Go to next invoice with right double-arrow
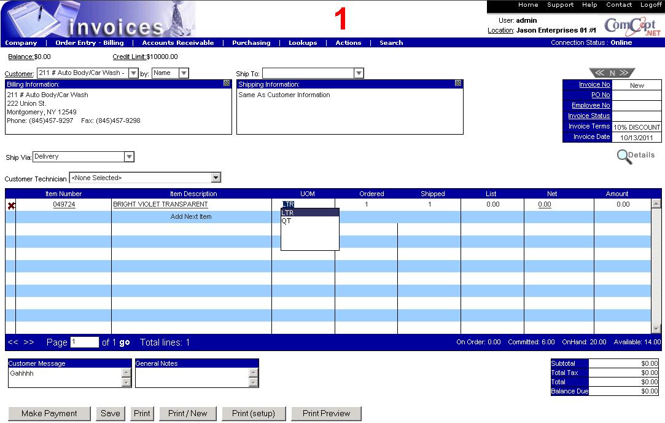 (624, 73)
